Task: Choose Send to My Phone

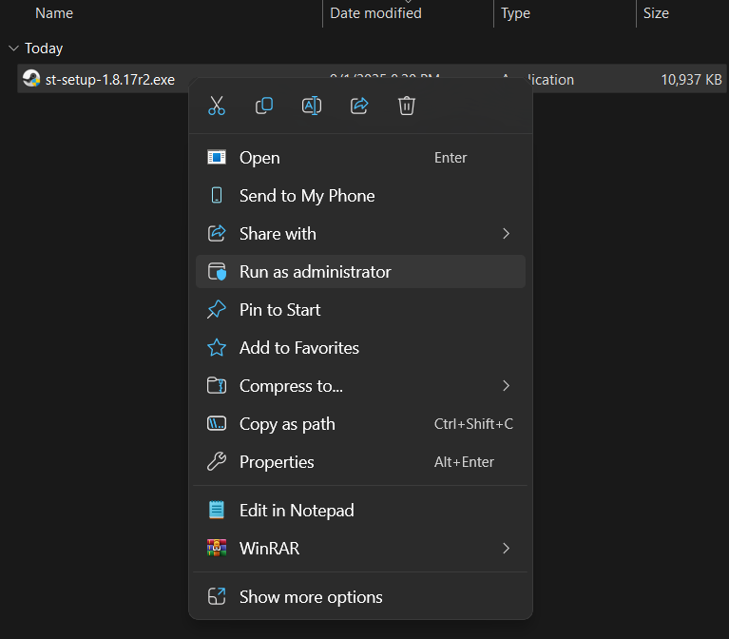Action: (360, 195)
